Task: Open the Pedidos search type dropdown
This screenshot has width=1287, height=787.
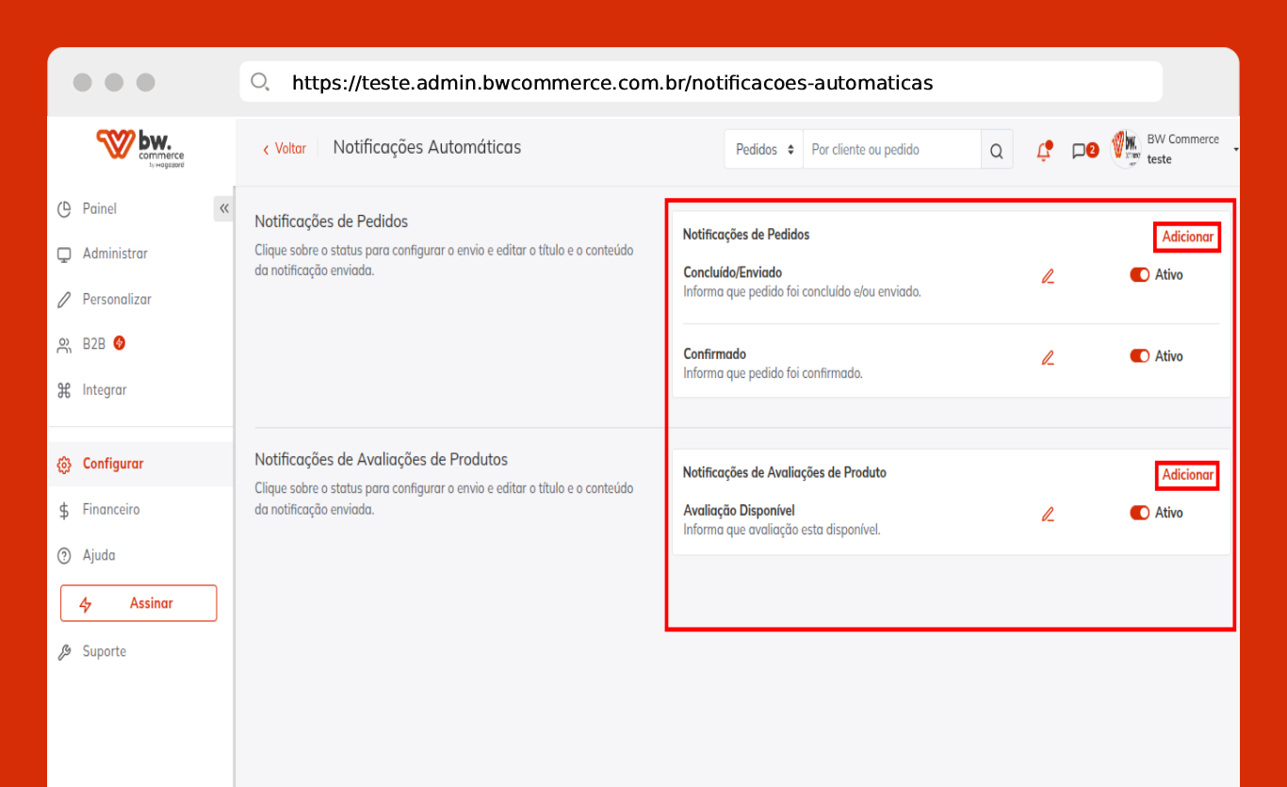Action: tap(764, 150)
